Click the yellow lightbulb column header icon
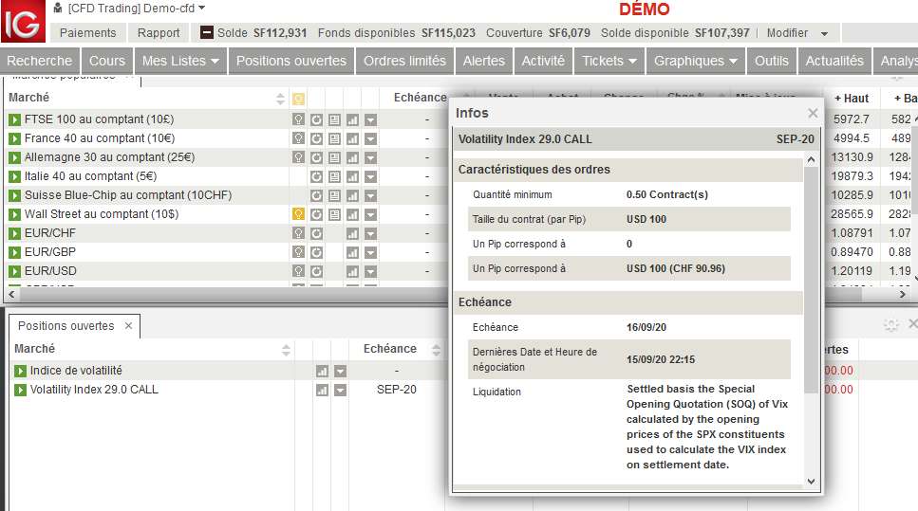 tap(299, 99)
